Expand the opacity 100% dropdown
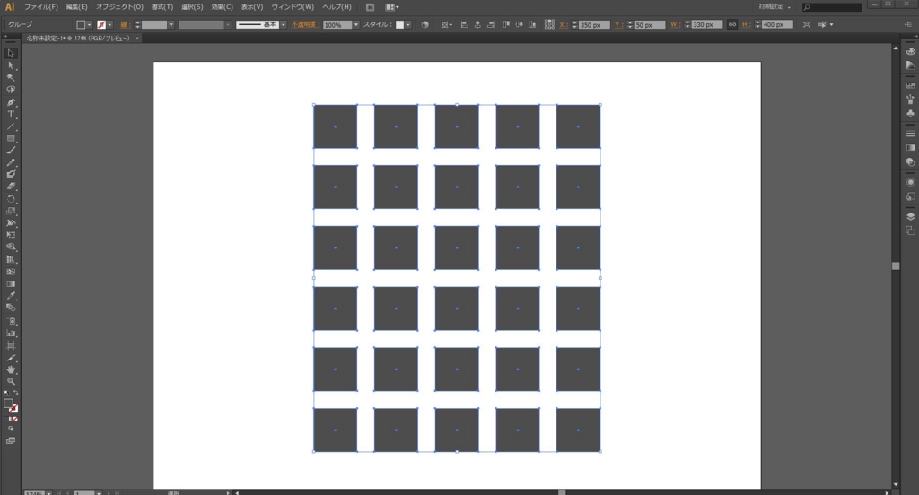Image resolution: width=919 pixels, height=495 pixels. tap(355, 24)
